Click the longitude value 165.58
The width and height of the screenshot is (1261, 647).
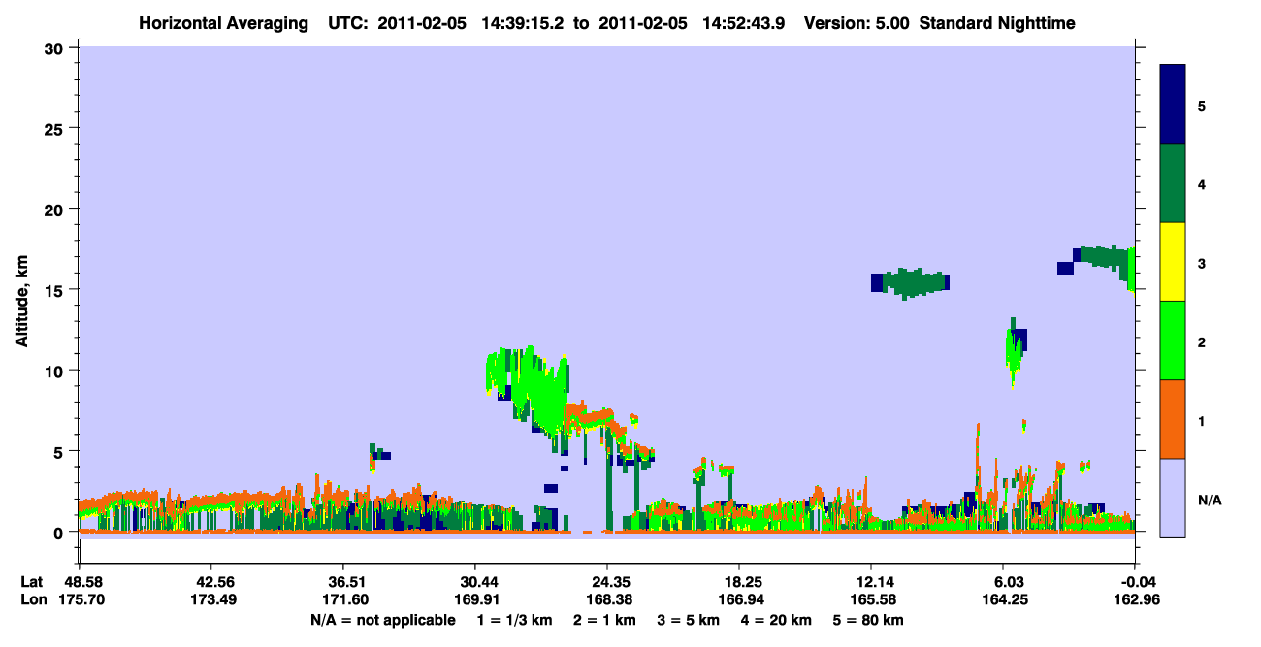(x=871, y=599)
